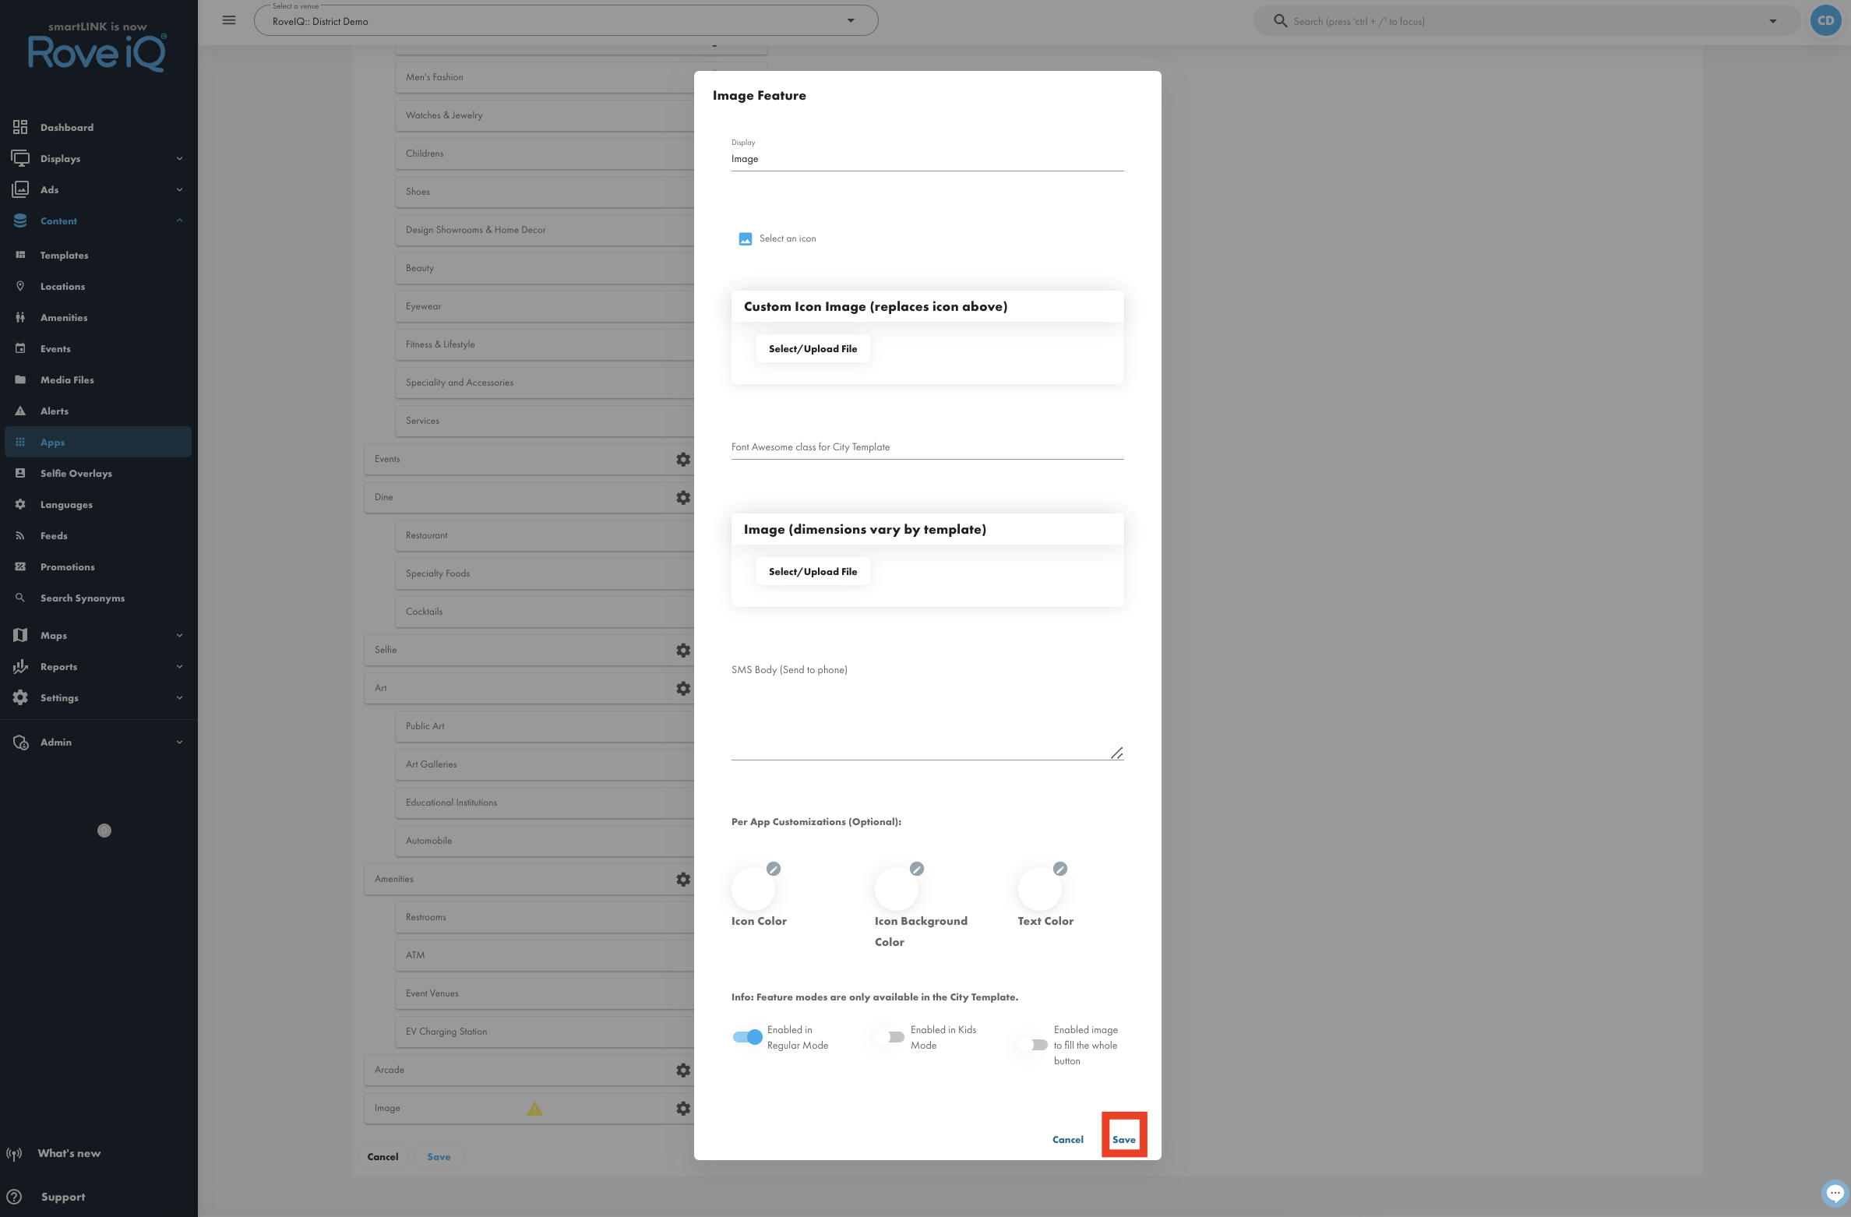
Task: Expand the Displays sidebar menu
Action: (98, 158)
